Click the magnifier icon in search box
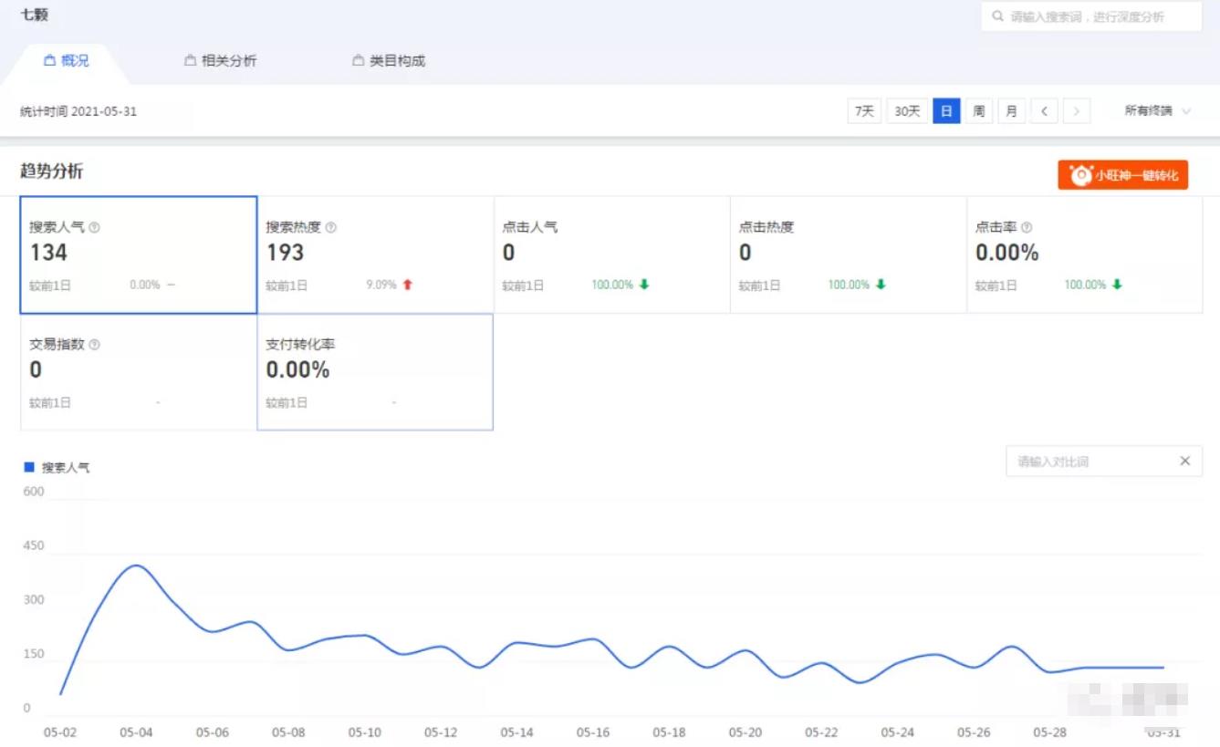 (x=998, y=16)
